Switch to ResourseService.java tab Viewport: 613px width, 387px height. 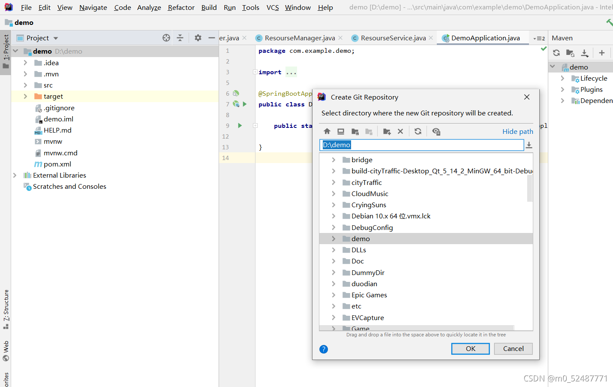tap(393, 38)
